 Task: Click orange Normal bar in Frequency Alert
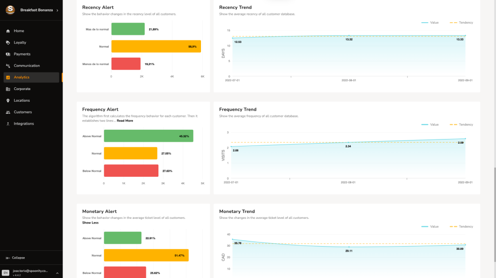(x=130, y=153)
